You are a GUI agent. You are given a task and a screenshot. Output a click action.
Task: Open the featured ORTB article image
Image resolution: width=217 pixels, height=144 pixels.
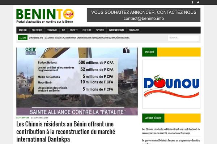[77, 81]
